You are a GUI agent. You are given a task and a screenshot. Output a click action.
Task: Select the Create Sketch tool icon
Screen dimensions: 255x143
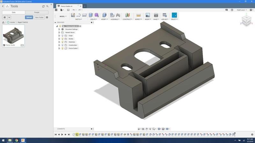pos(73,15)
